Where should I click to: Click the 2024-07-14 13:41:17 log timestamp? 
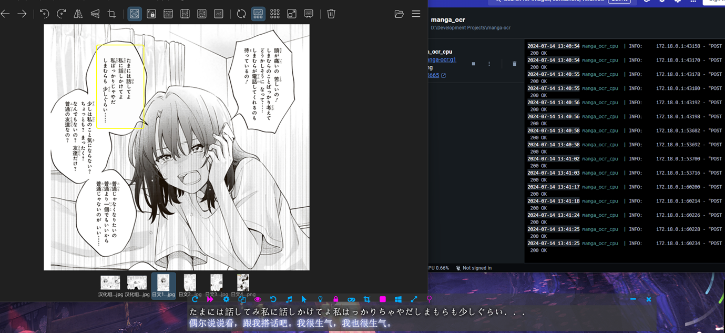tap(554, 187)
